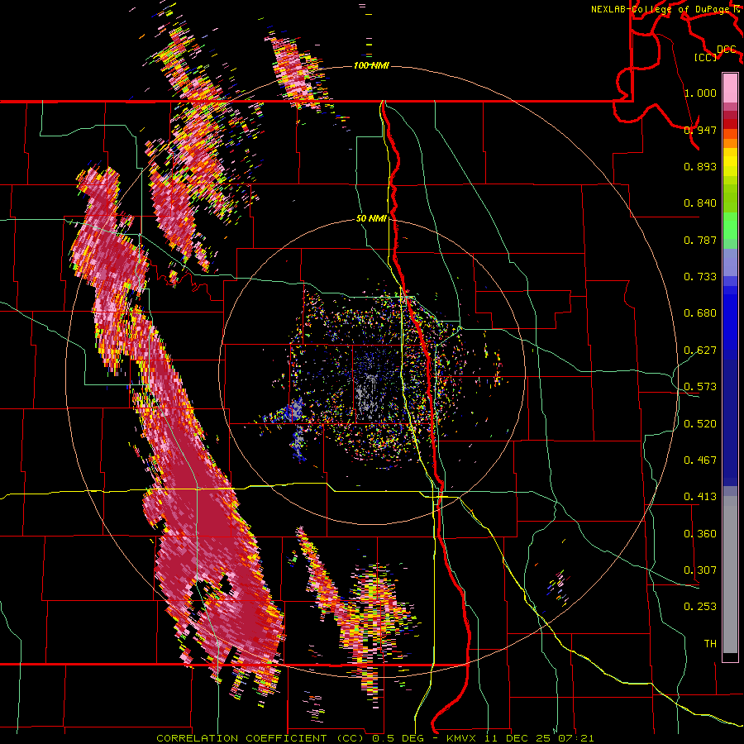
Task: Click the gray lower segment of color bar
Action: tap(730, 575)
